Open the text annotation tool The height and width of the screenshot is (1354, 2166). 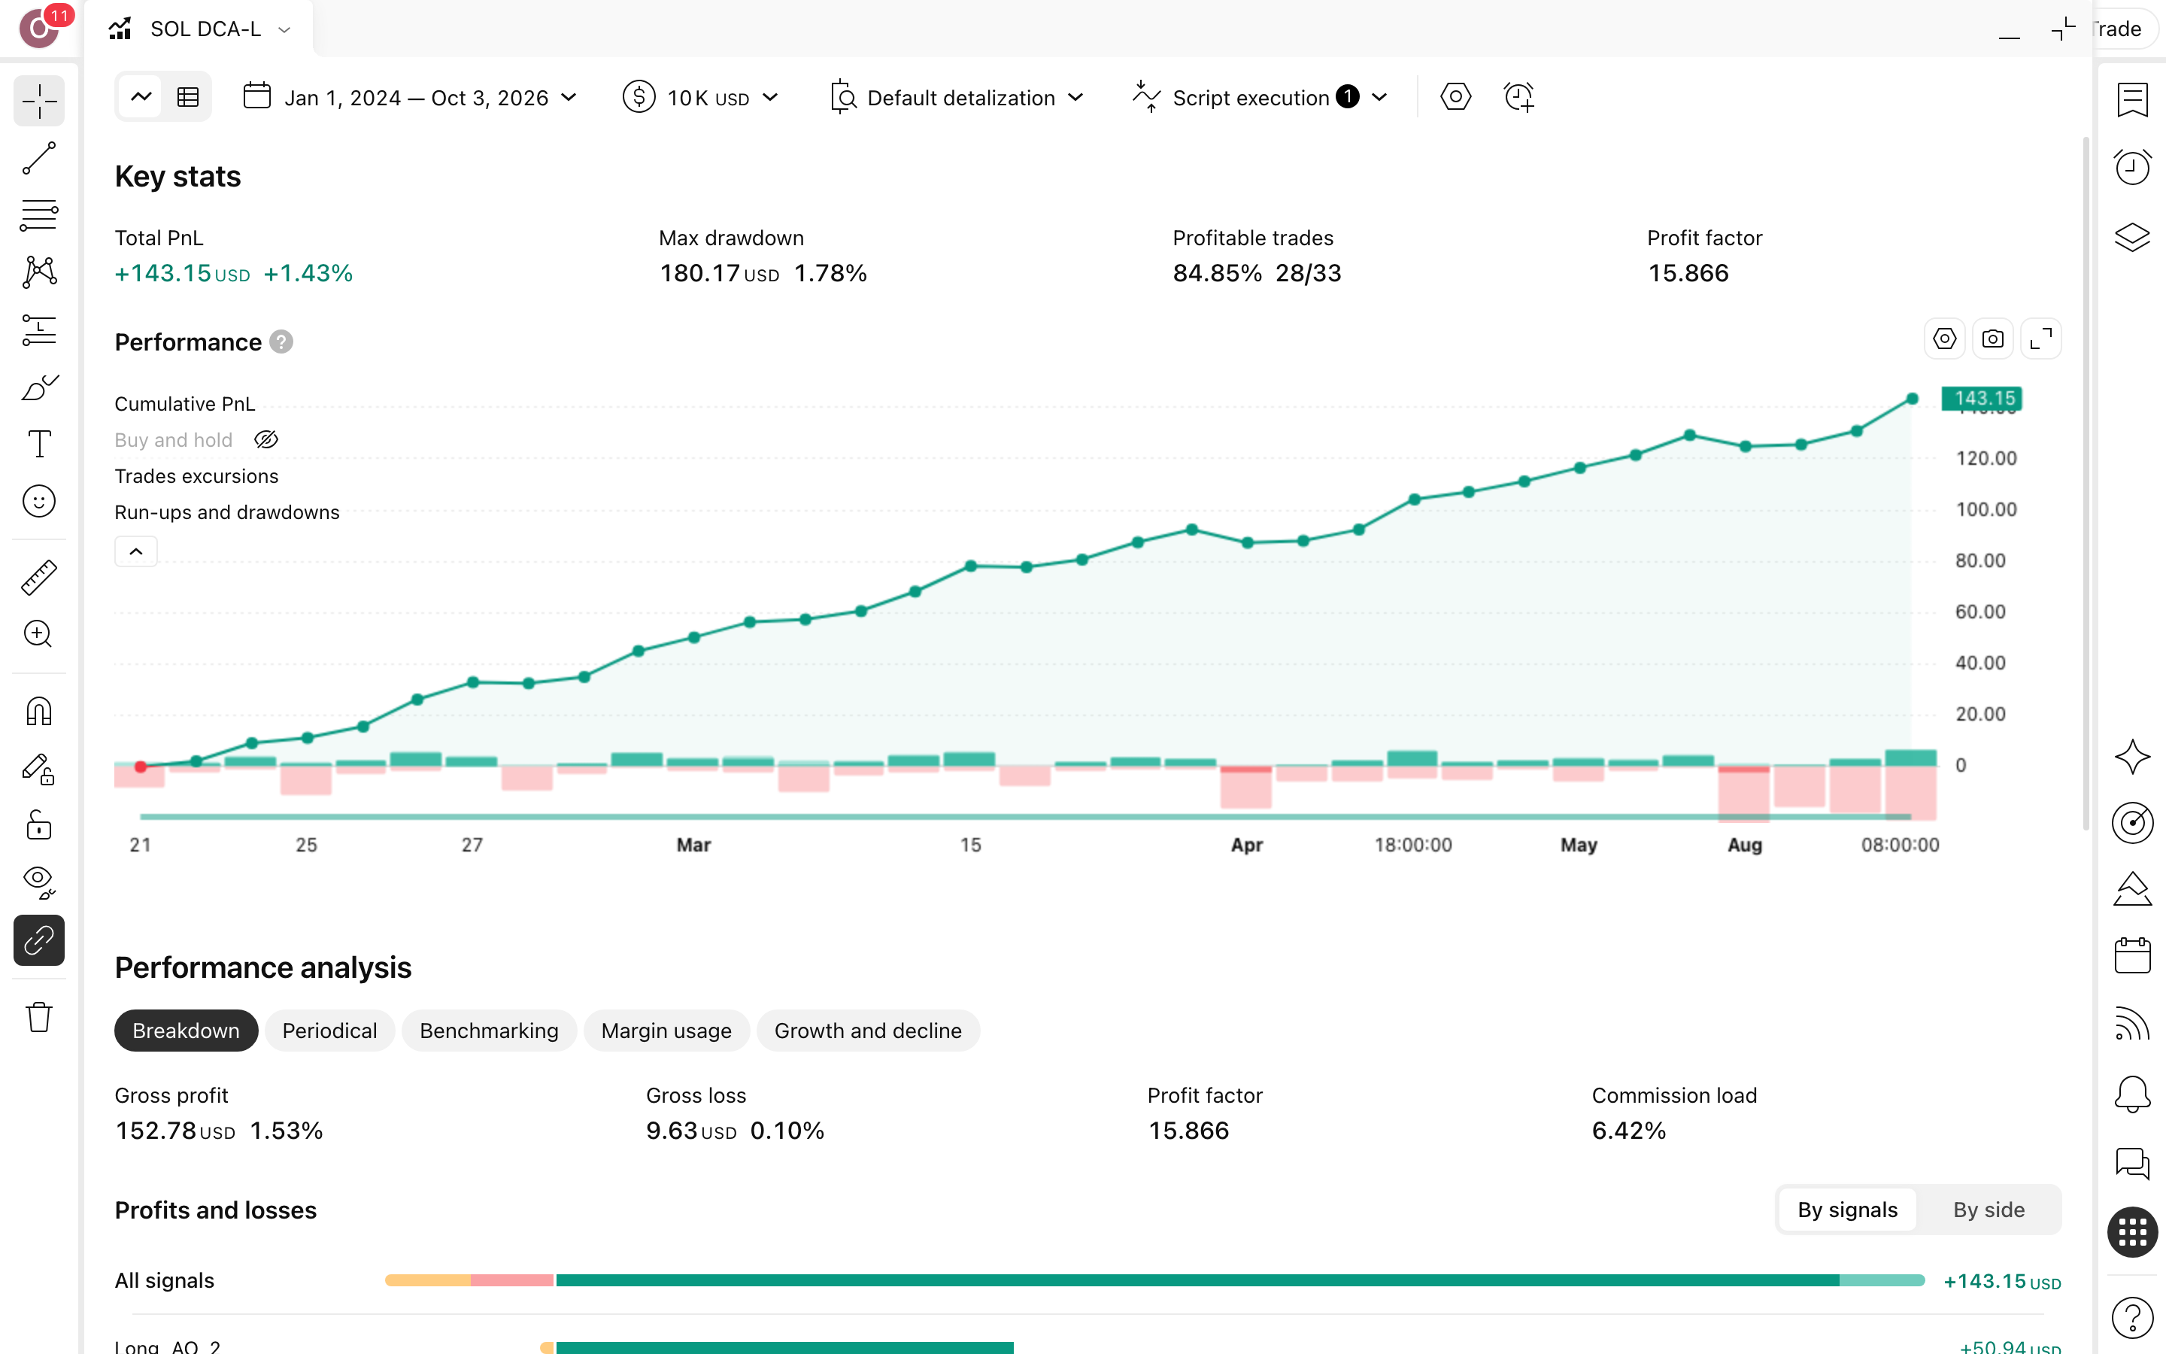point(38,443)
